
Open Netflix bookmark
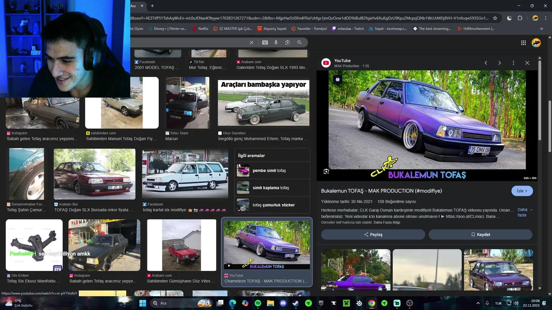coord(200,29)
